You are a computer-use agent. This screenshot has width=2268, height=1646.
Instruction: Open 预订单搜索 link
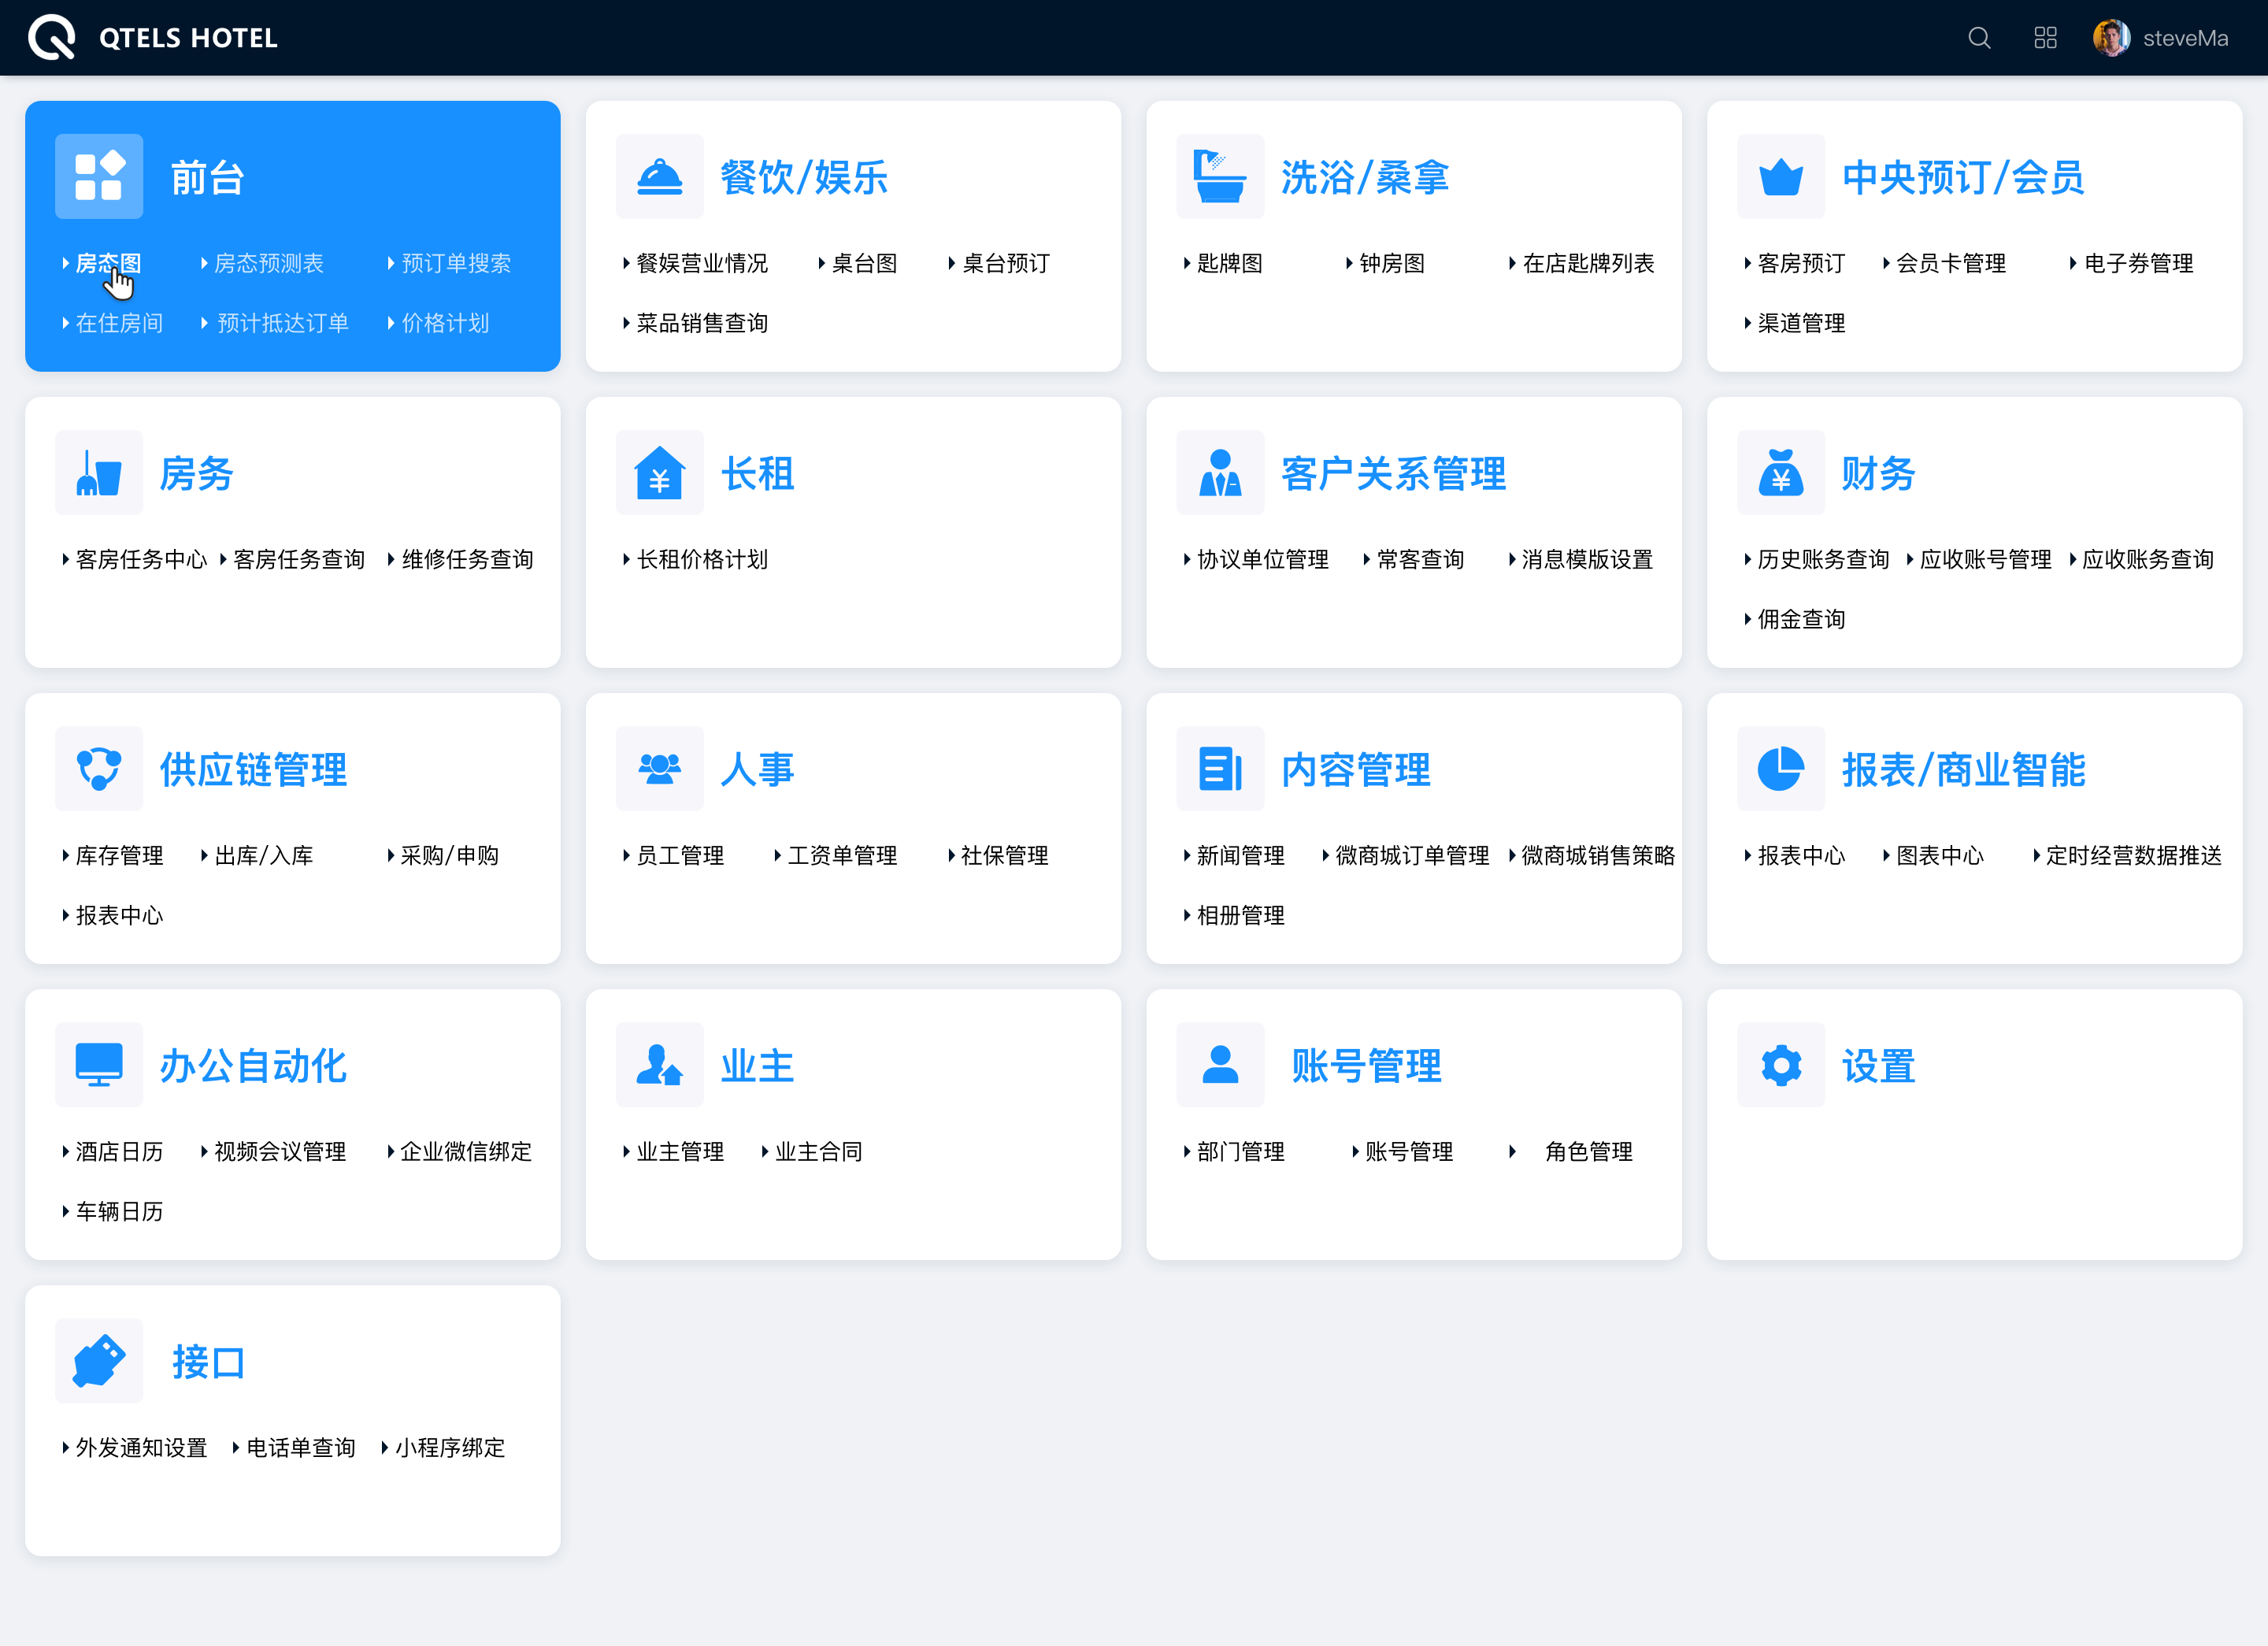coord(456,263)
